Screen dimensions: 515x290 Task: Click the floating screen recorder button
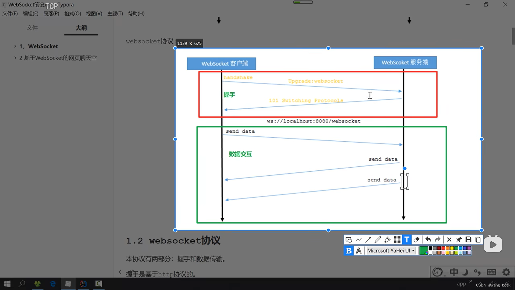coord(493,244)
